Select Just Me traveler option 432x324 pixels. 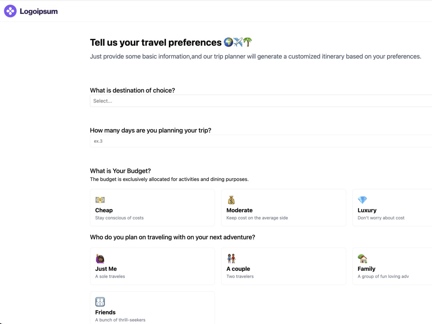pyautogui.click(x=152, y=266)
